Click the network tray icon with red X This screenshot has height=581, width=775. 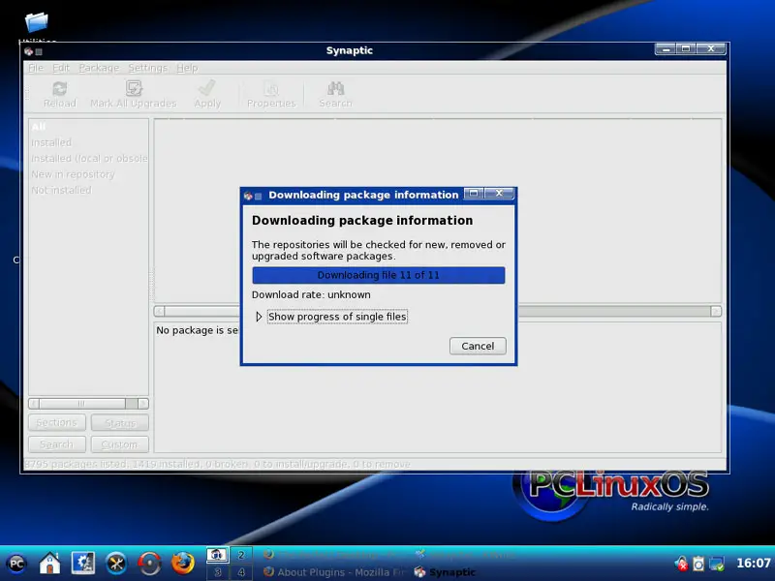[x=682, y=564]
